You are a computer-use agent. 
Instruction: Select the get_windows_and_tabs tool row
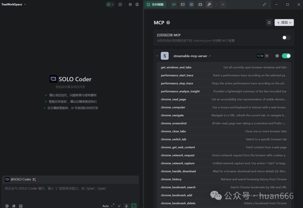coord(224,67)
